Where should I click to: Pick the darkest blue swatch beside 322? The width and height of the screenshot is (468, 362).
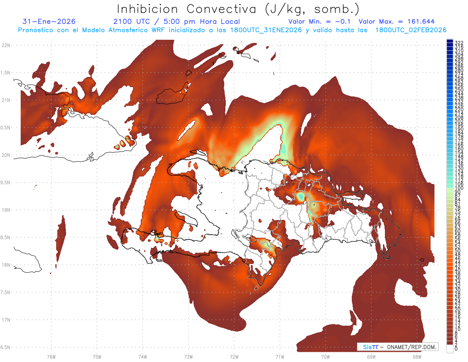tap(450, 41)
